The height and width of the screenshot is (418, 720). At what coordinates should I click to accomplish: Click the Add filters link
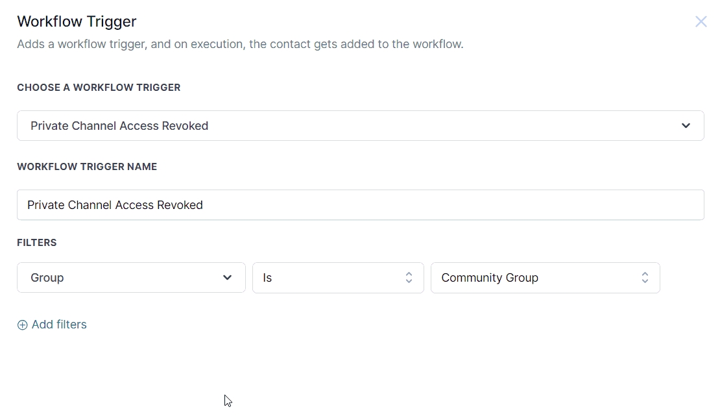pyautogui.click(x=59, y=325)
